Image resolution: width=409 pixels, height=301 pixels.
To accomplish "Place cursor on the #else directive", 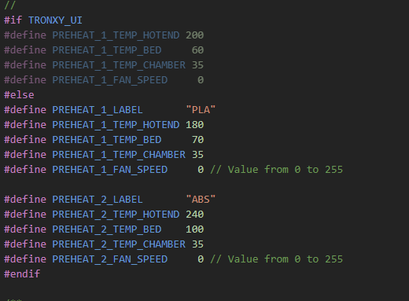I will tap(19, 95).
